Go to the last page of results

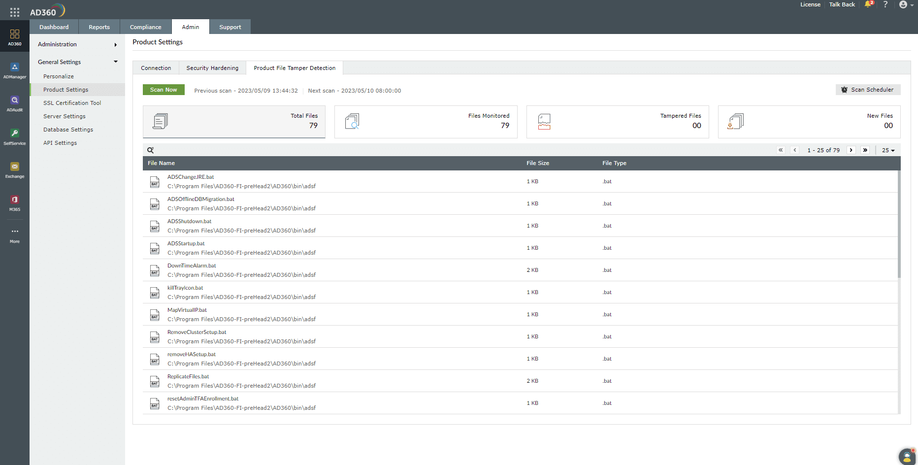tap(865, 150)
